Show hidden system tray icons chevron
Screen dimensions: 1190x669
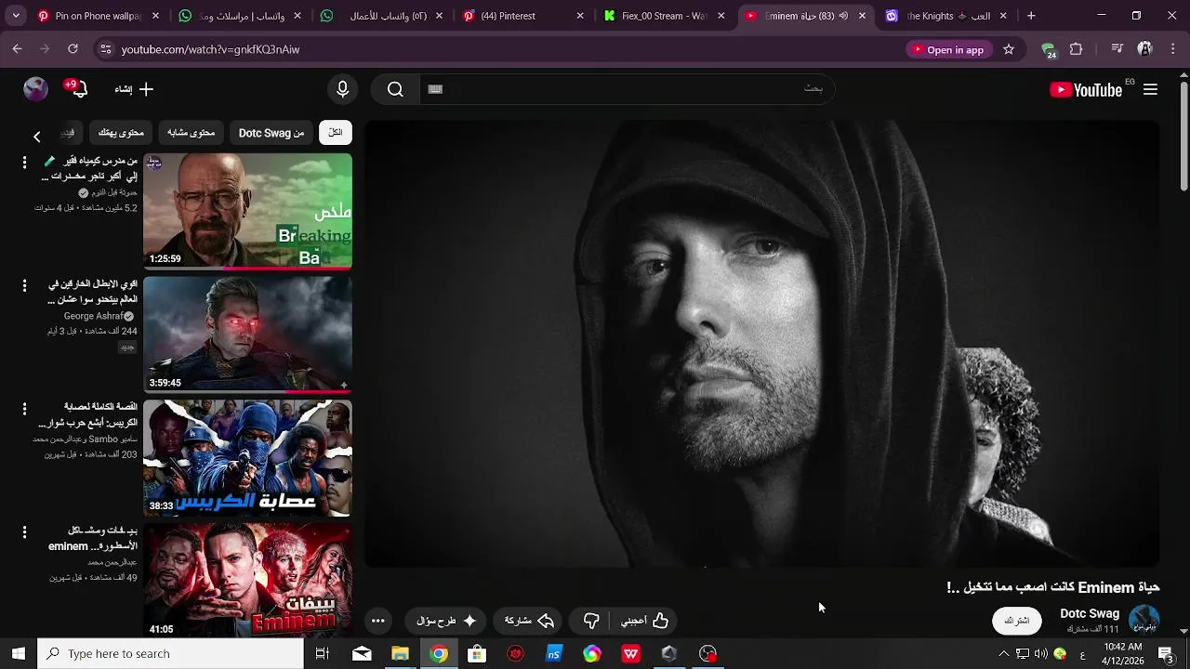(1003, 654)
